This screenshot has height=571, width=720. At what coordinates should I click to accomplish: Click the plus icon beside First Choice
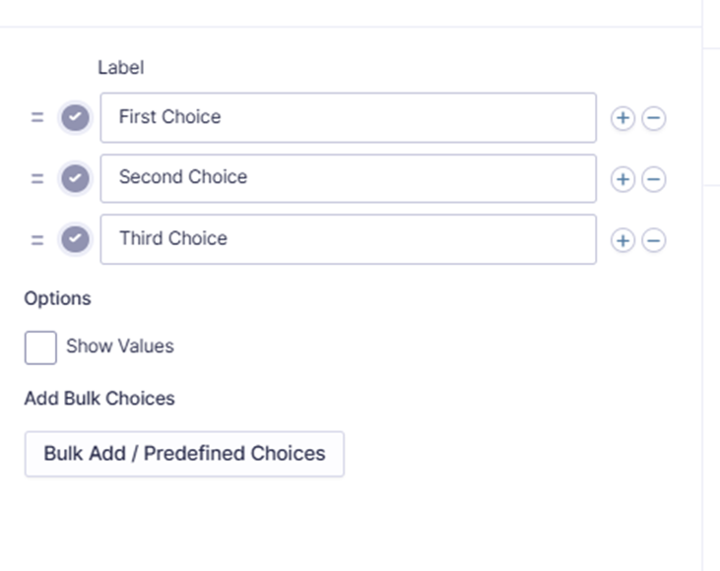(622, 119)
